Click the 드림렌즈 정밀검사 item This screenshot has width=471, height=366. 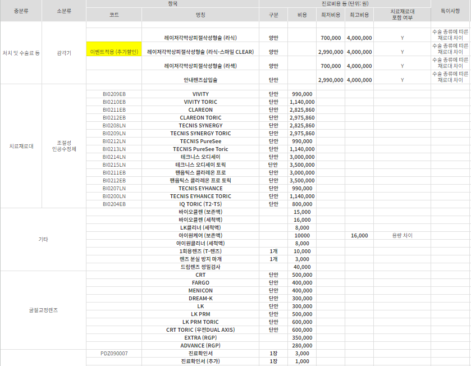[x=200, y=267]
